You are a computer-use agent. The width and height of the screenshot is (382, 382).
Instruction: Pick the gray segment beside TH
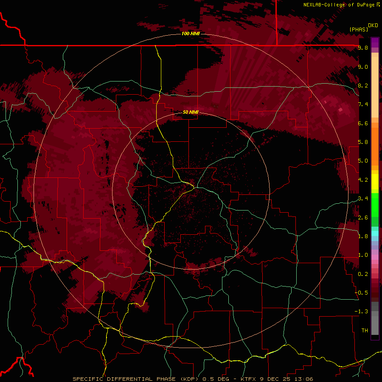point(375,326)
